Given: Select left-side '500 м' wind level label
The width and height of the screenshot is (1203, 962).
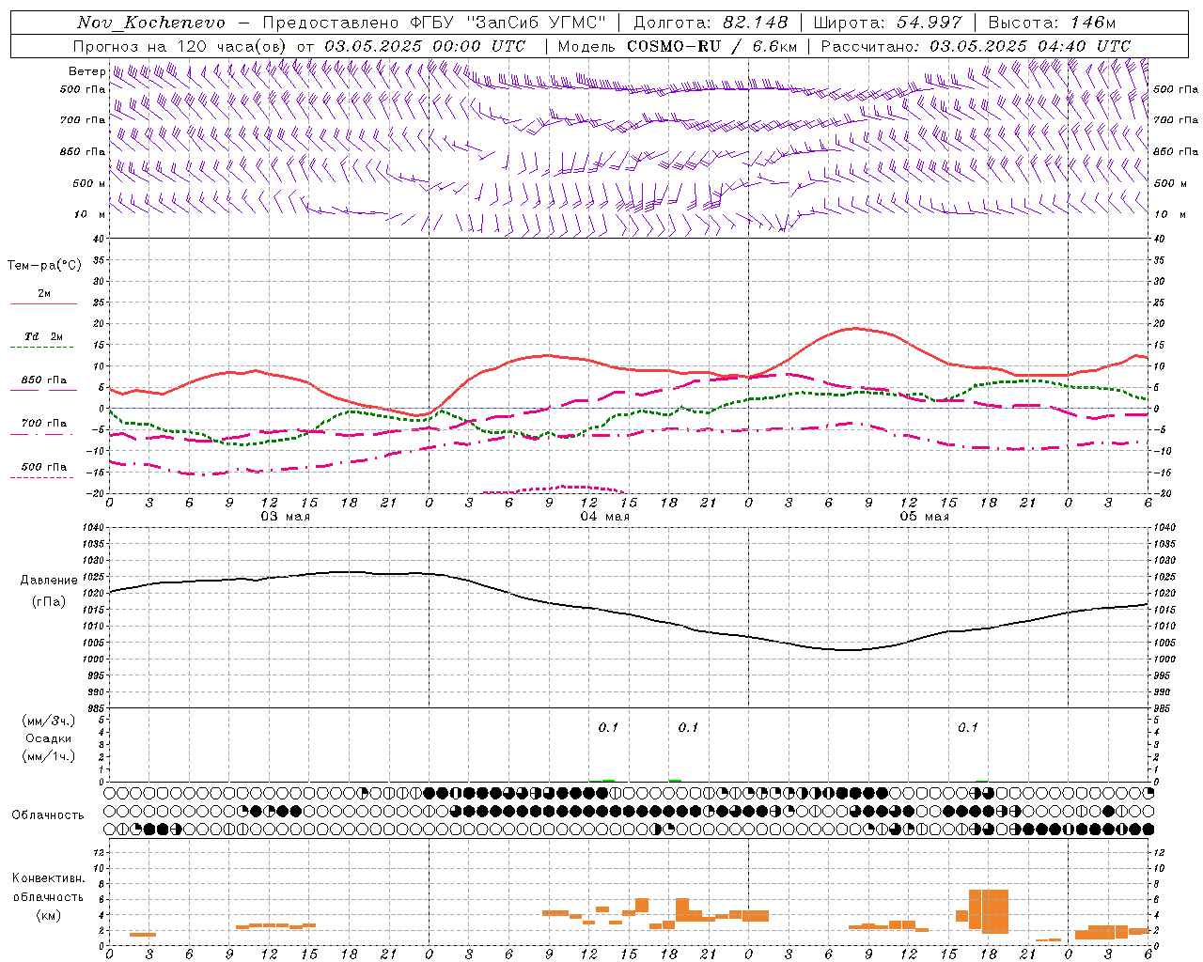Looking at the screenshot, I should pyautogui.click(x=89, y=183).
